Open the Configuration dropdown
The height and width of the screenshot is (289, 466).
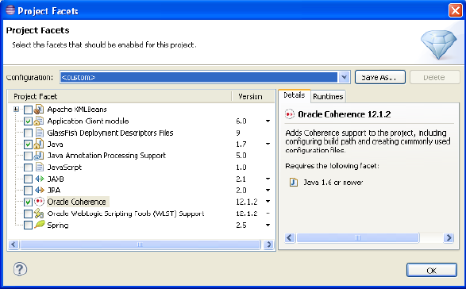tap(344, 77)
